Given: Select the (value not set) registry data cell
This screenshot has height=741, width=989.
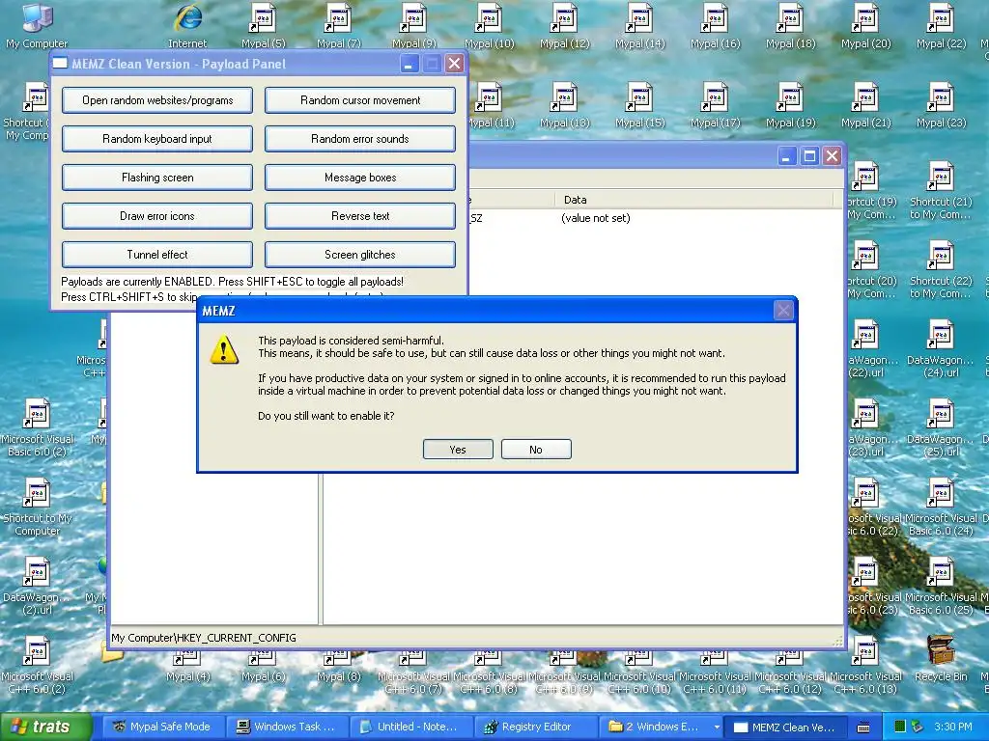Looking at the screenshot, I should (x=595, y=218).
